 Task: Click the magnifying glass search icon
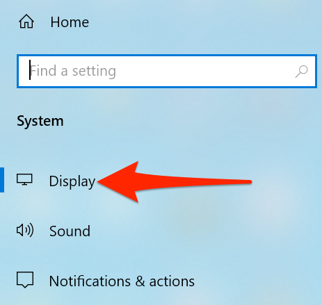(301, 72)
